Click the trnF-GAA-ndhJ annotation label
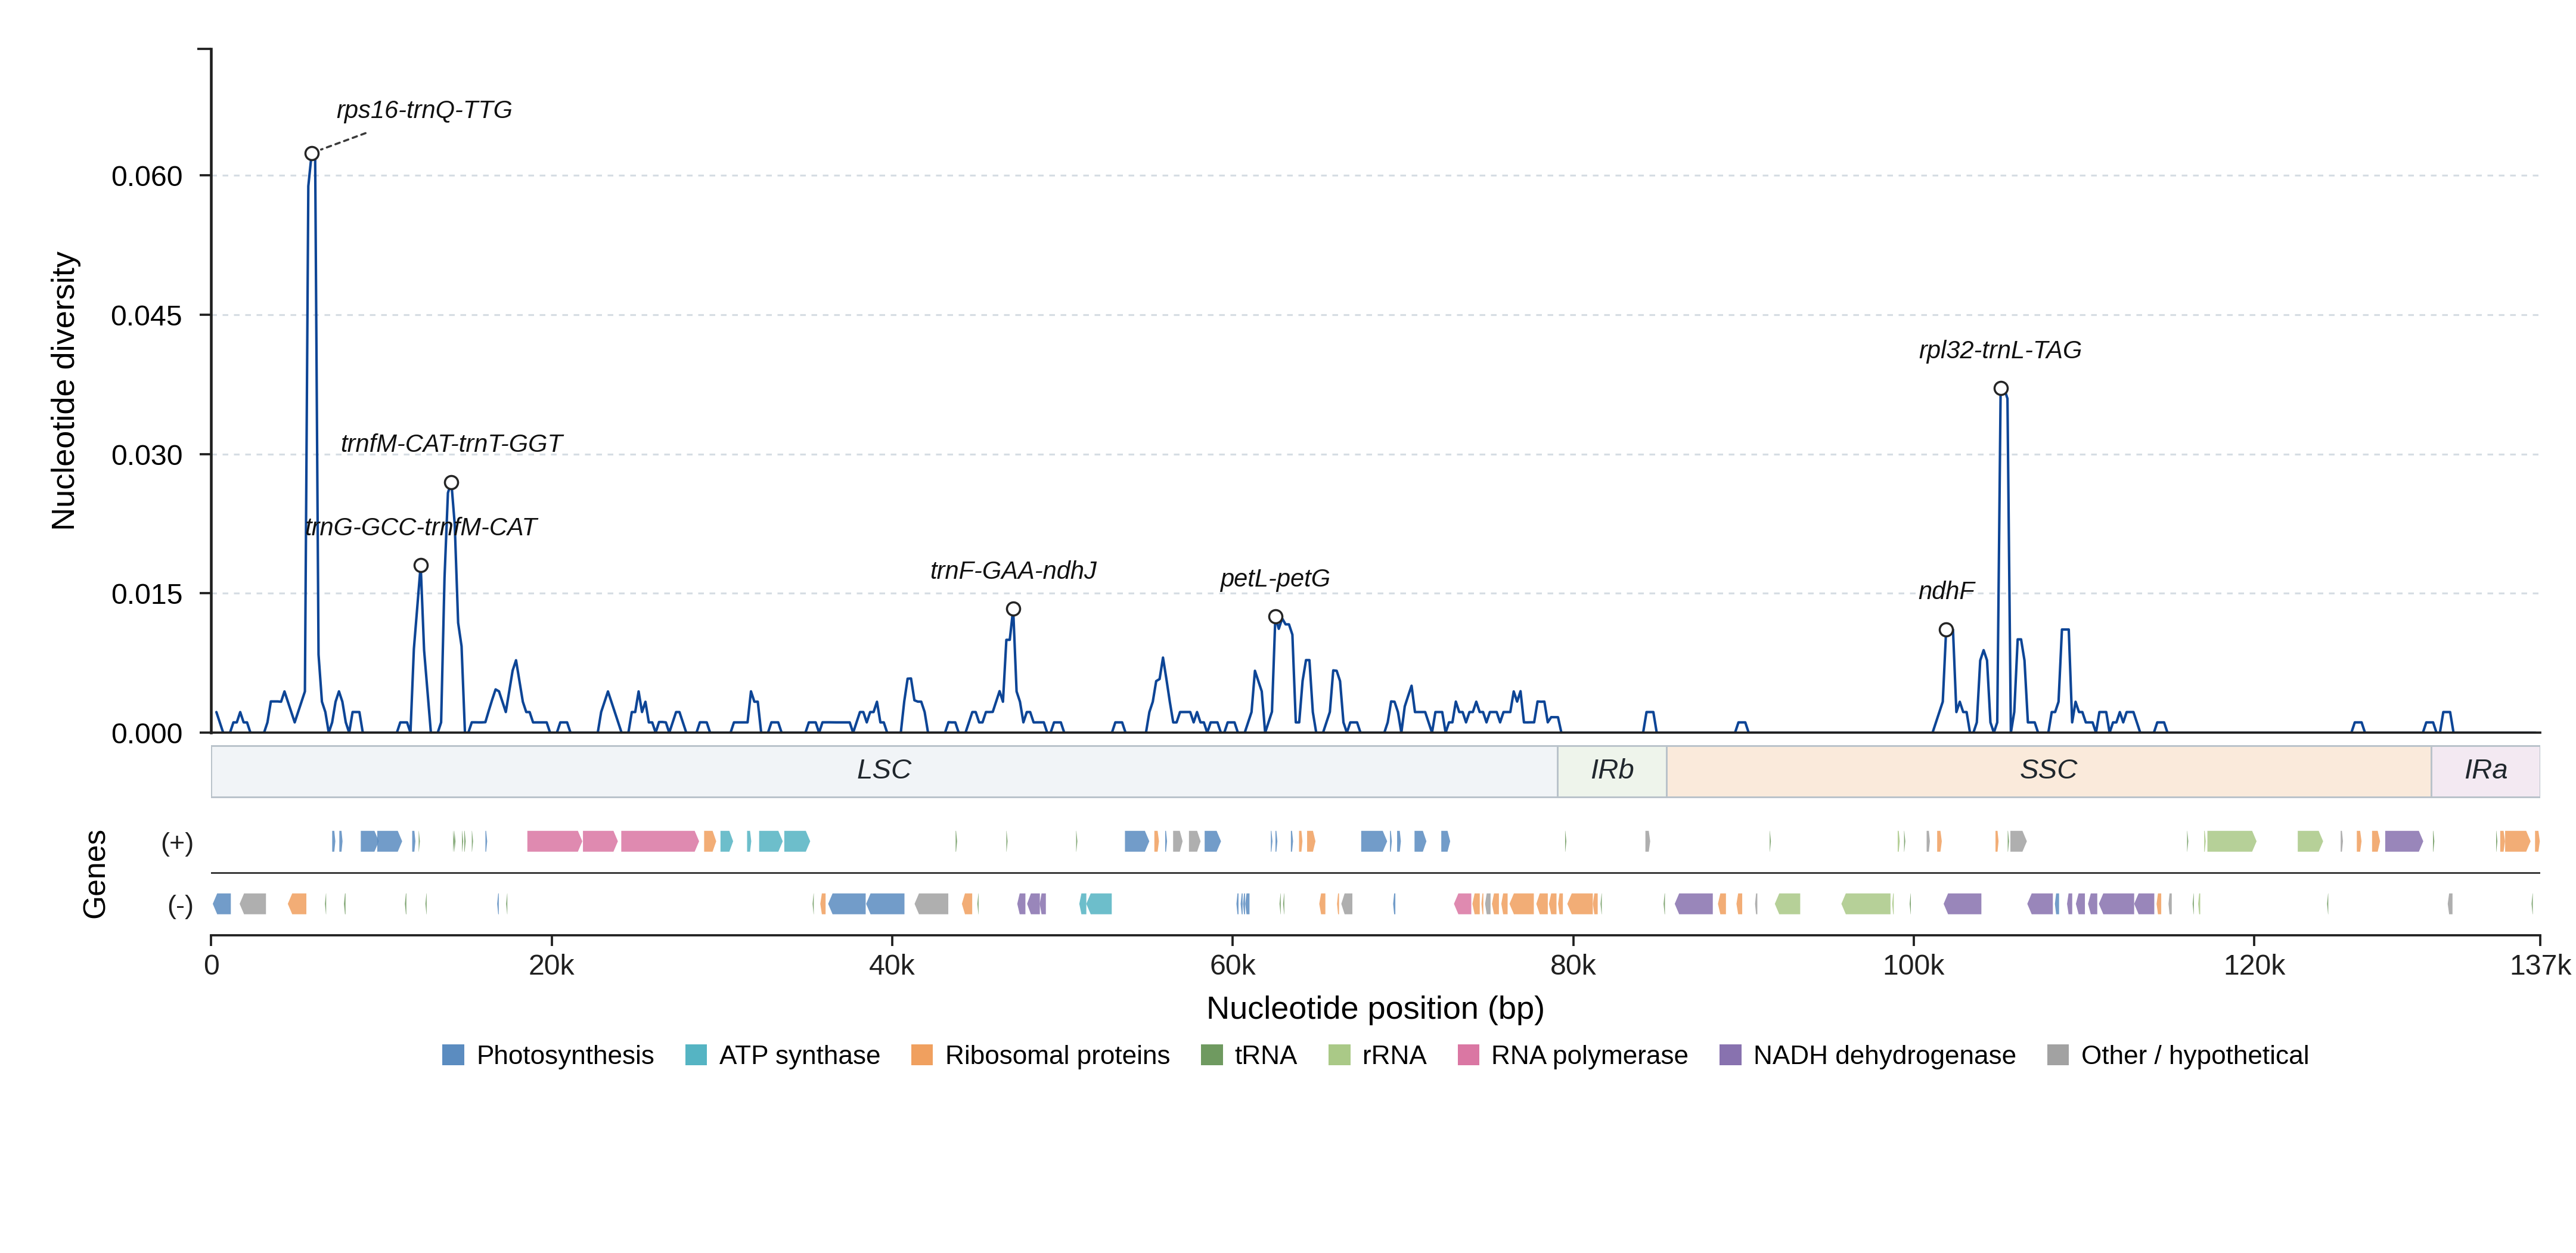The height and width of the screenshot is (1253, 2576). pos(1013,571)
